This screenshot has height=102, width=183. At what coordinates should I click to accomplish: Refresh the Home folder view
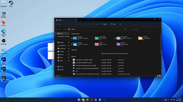coord(125,29)
